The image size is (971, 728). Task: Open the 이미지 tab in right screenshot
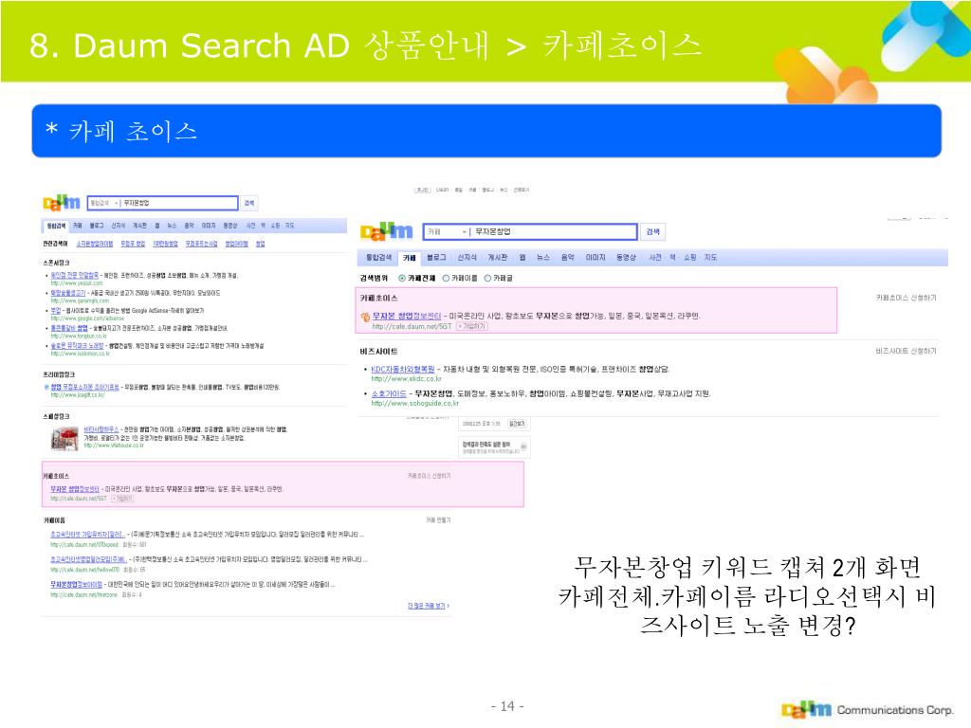(595, 258)
